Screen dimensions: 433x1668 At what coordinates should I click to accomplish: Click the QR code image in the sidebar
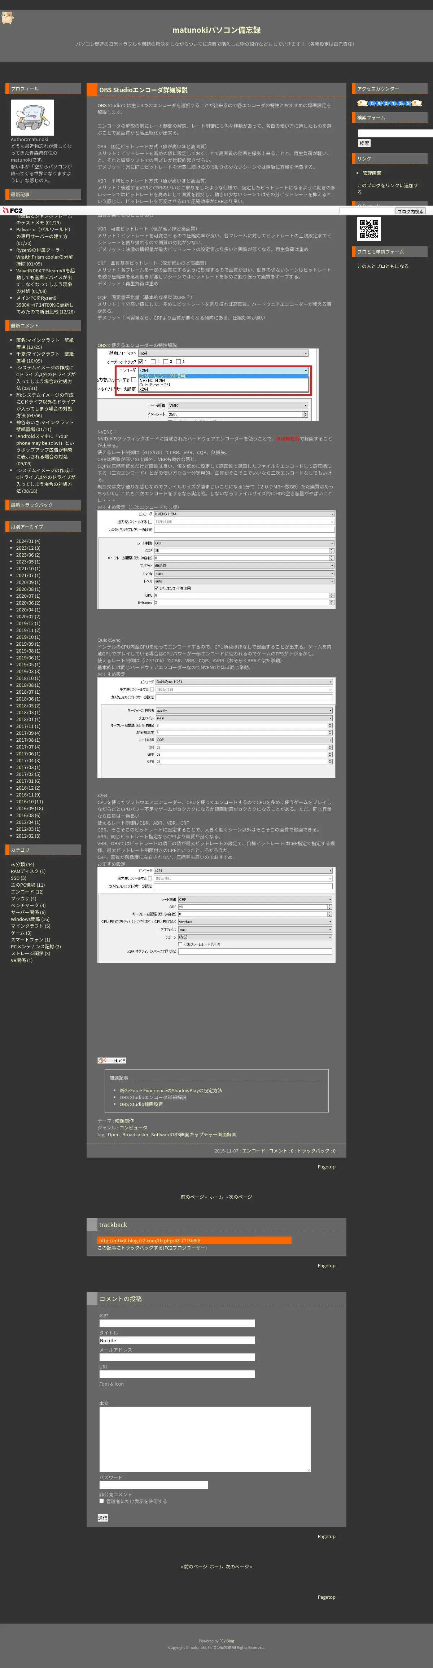pos(369,229)
